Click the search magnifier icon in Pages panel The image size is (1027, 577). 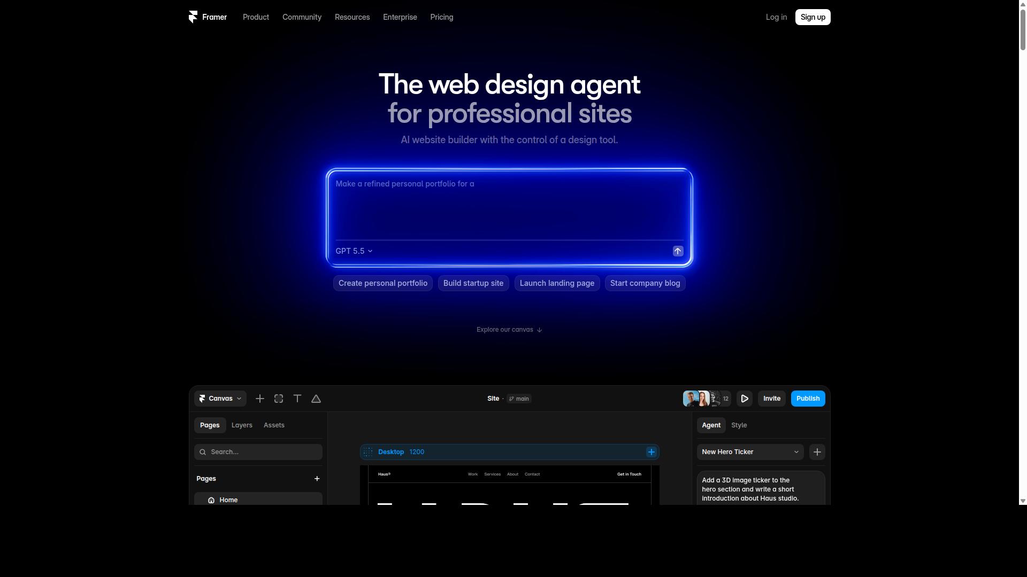[x=203, y=452]
